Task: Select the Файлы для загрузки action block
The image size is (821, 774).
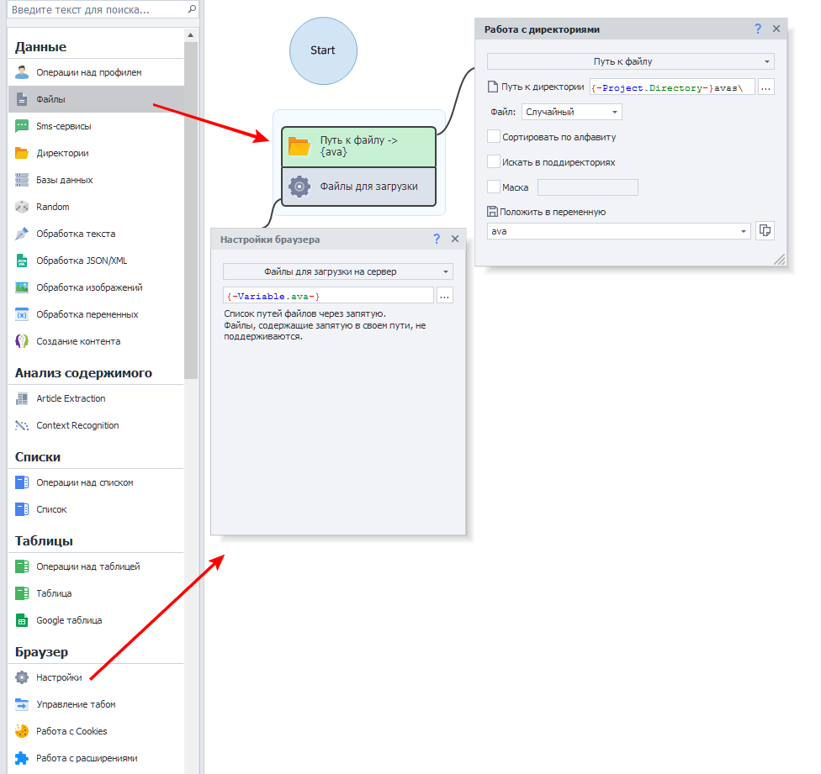Action: [x=358, y=187]
